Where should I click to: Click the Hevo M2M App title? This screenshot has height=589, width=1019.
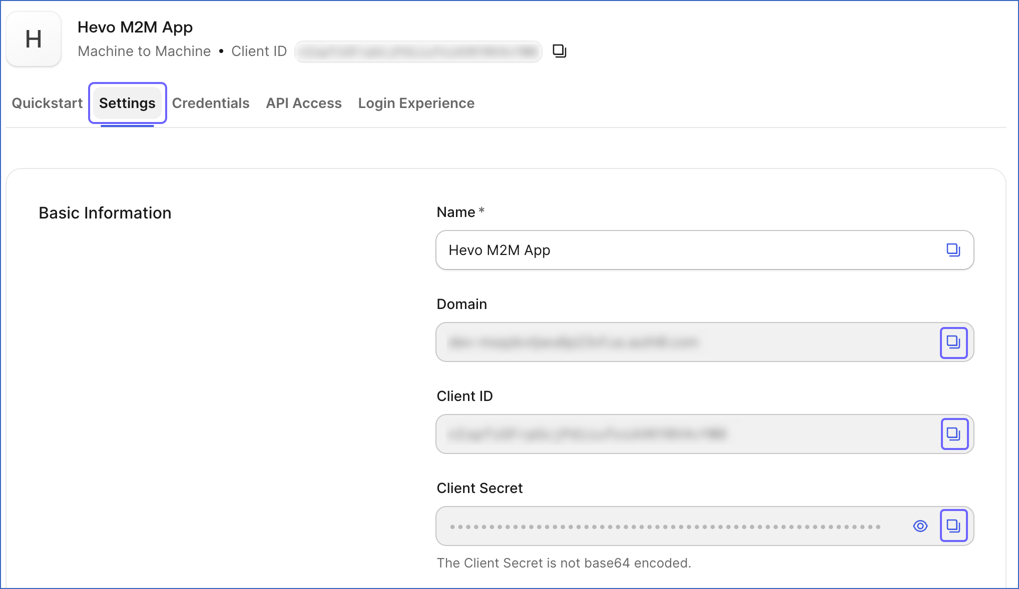[x=135, y=27]
